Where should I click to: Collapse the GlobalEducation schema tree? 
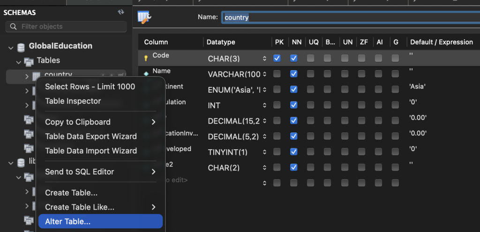click(x=10, y=46)
